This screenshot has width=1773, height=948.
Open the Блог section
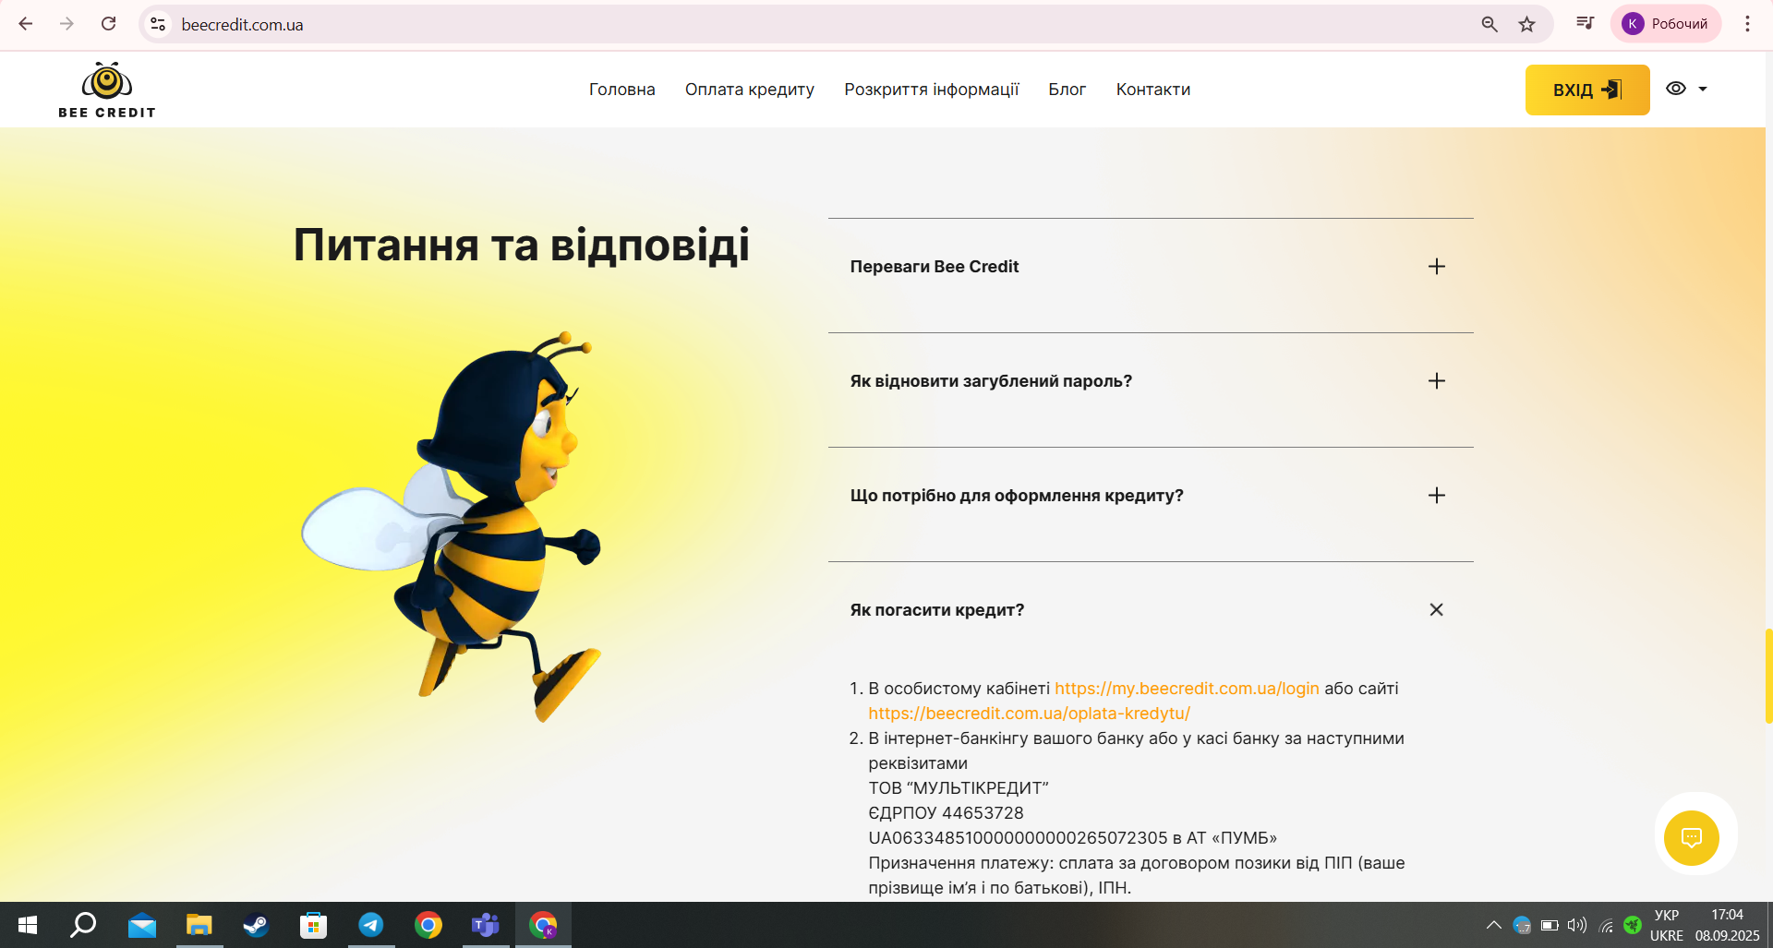click(1067, 90)
